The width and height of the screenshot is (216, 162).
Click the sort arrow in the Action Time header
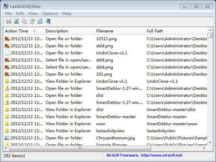[35, 31]
